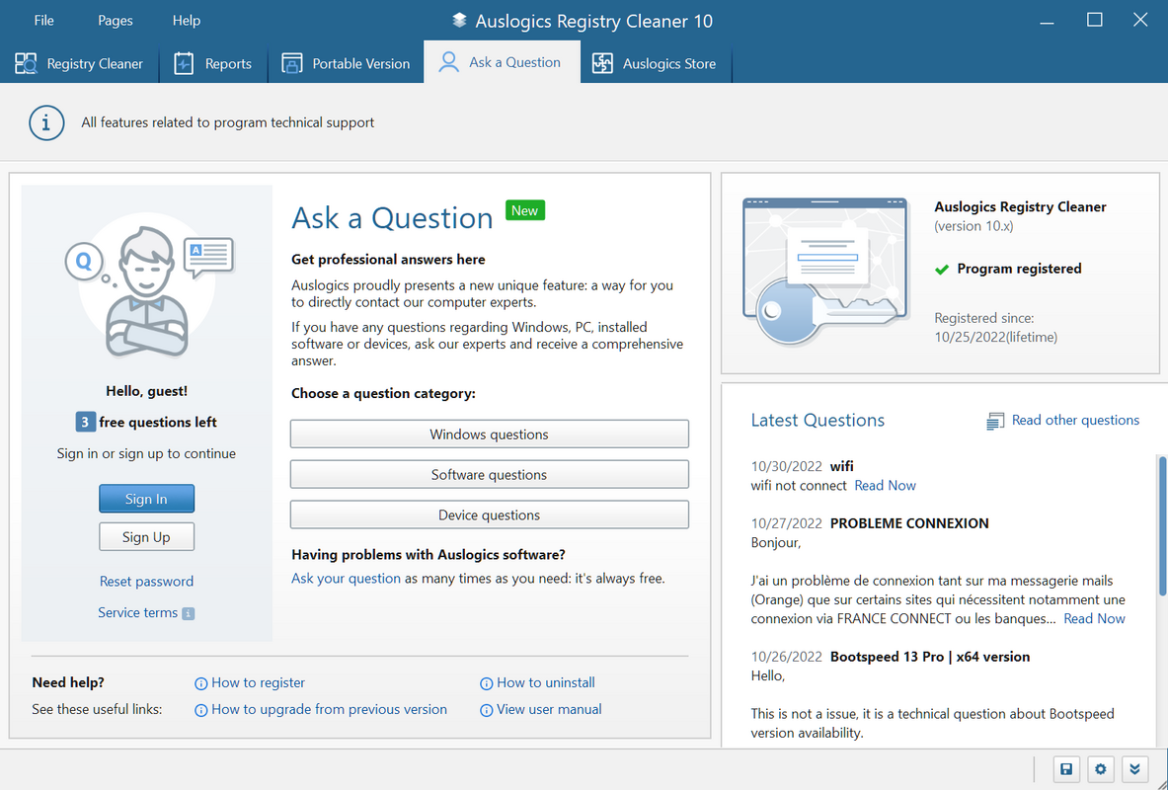The width and height of the screenshot is (1168, 790).
Task: Click the Sign Up button
Action: click(147, 536)
